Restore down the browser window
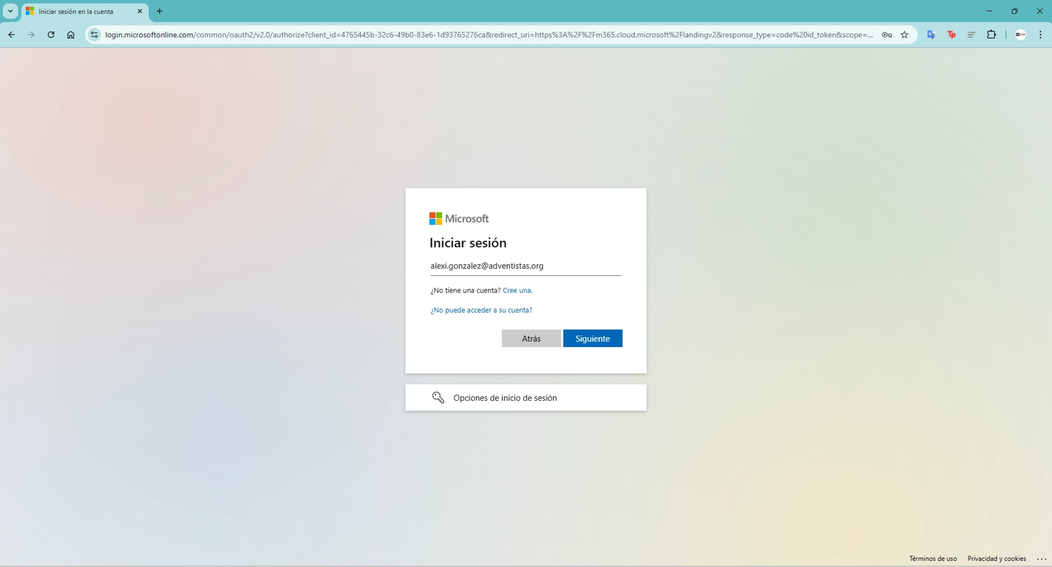 click(x=1015, y=11)
